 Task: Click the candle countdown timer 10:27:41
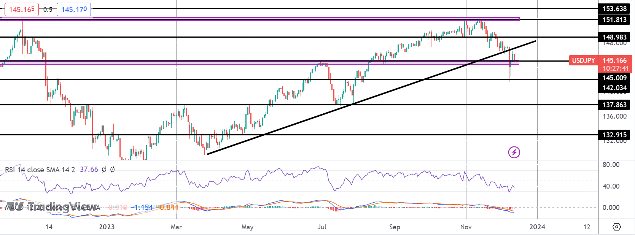615,68
